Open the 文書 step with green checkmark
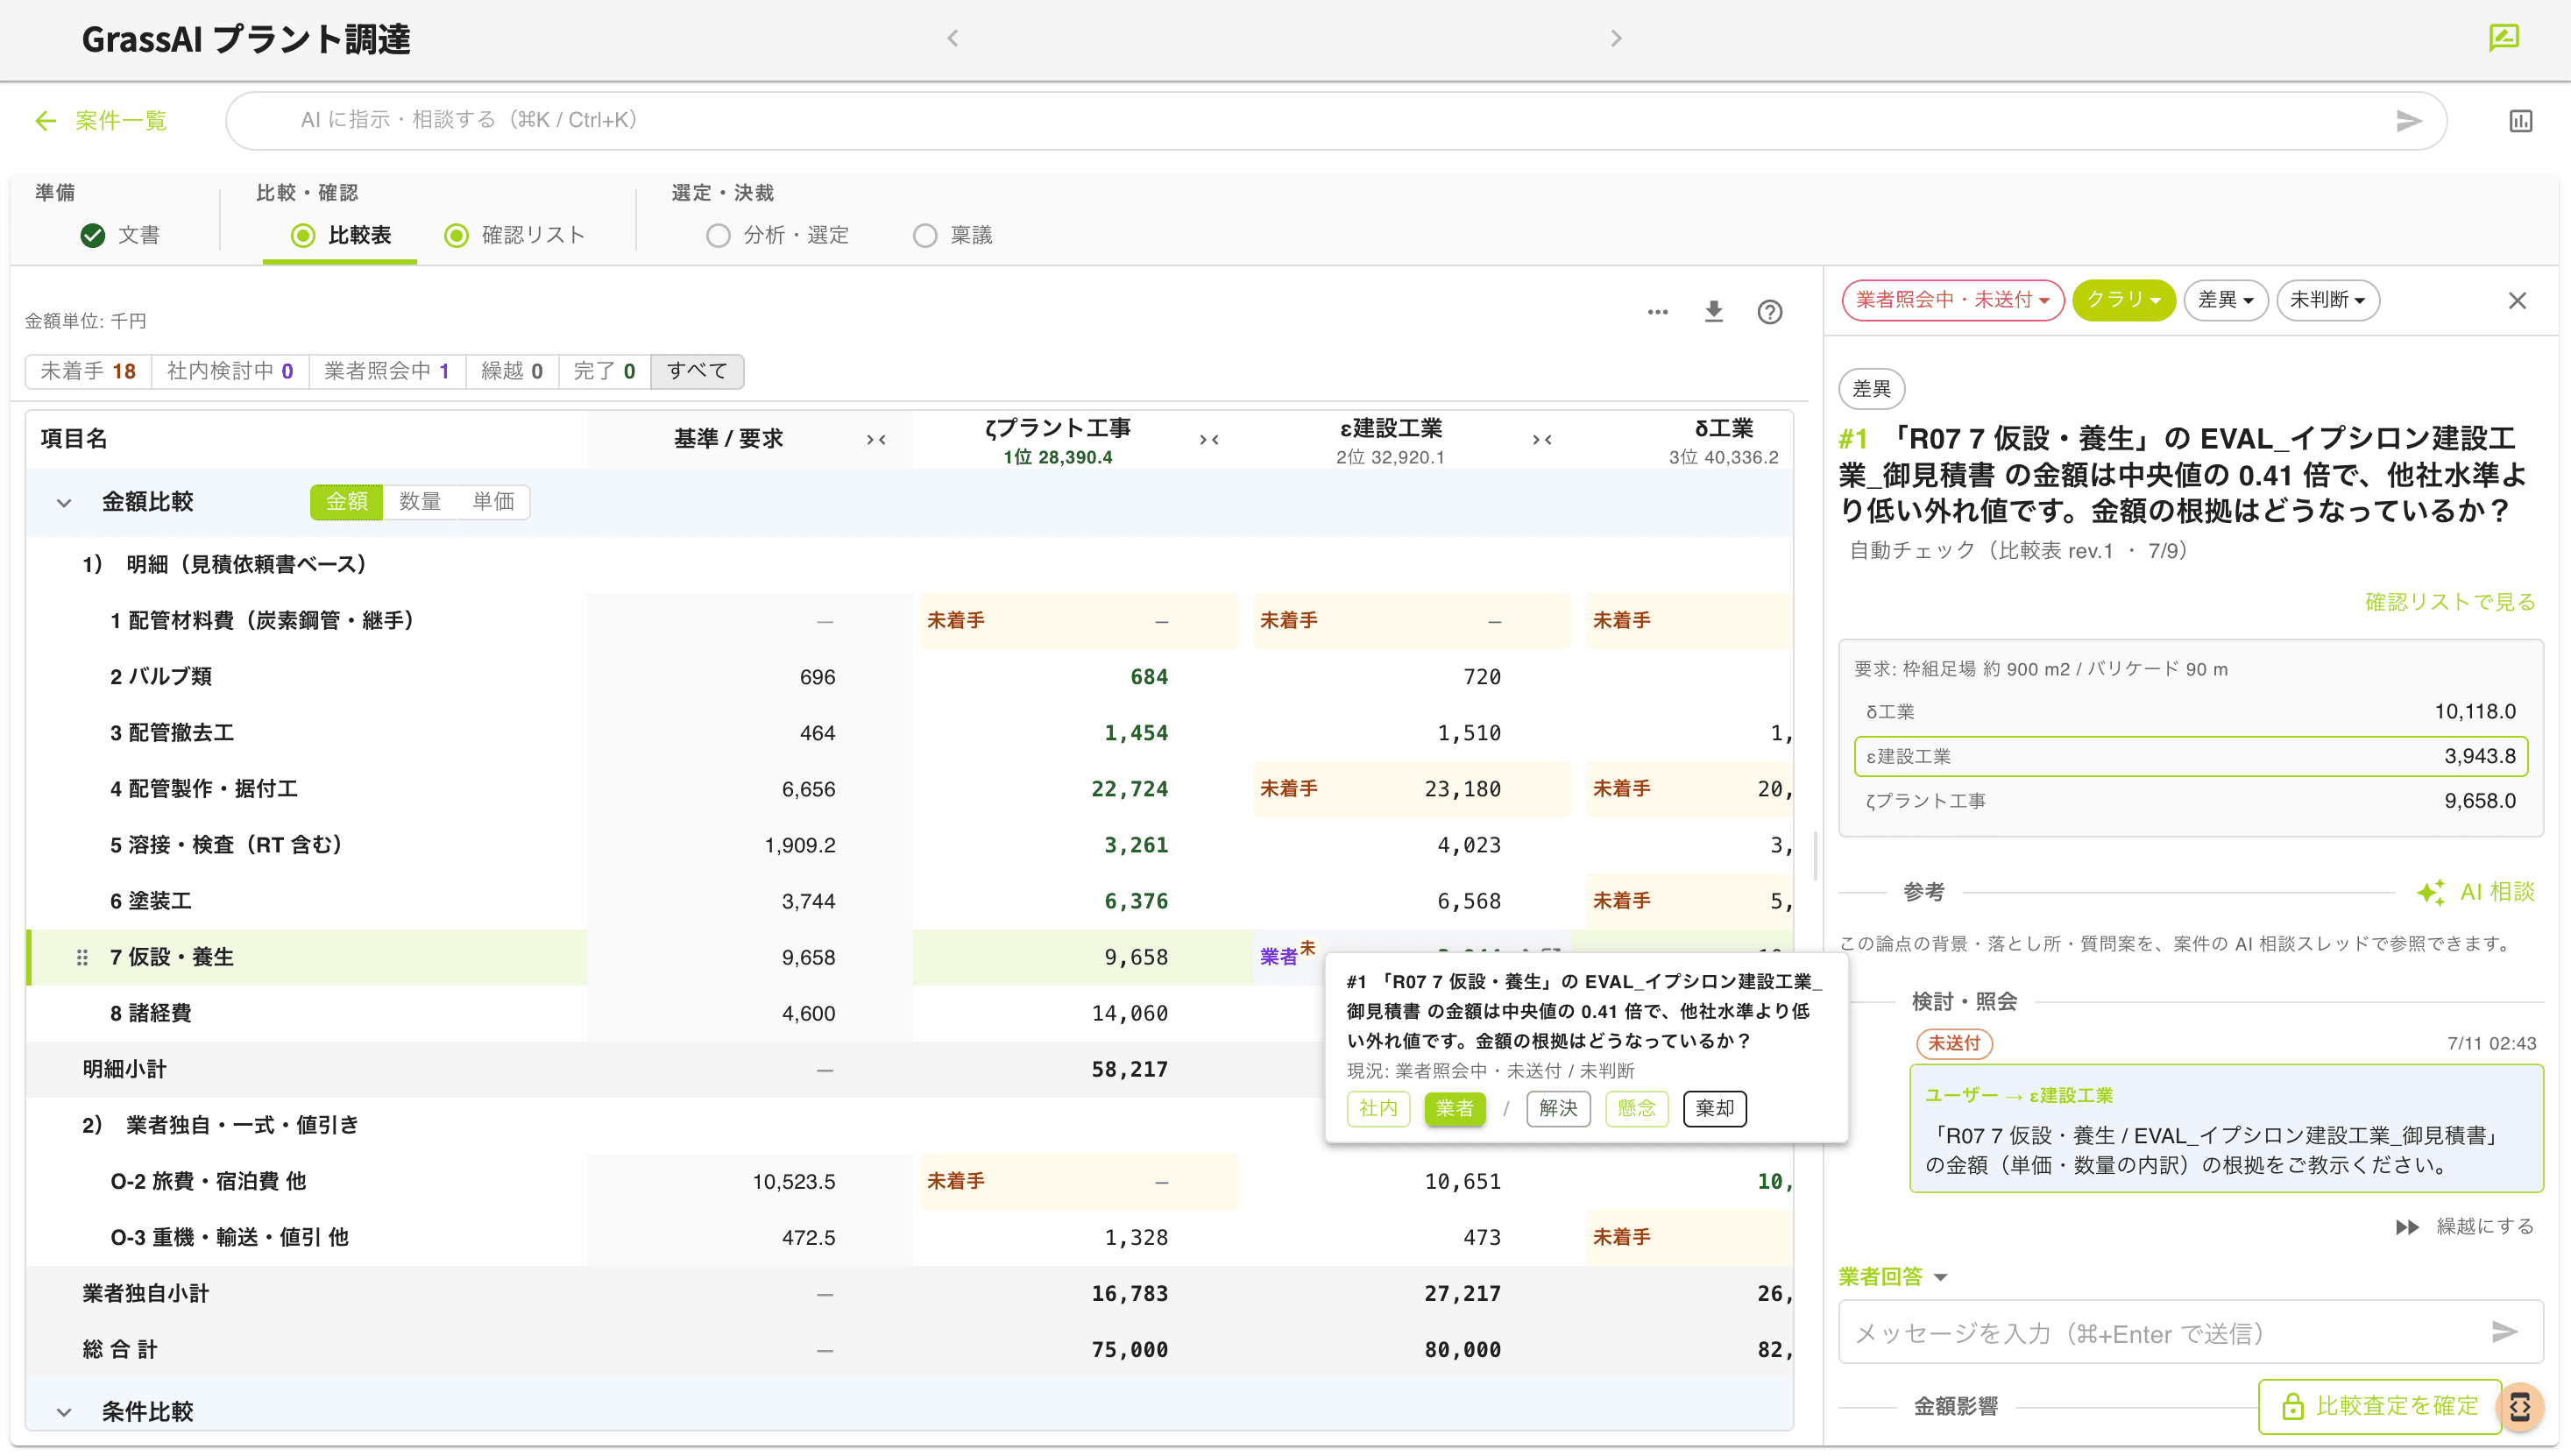The image size is (2571, 1456). [x=120, y=235]
